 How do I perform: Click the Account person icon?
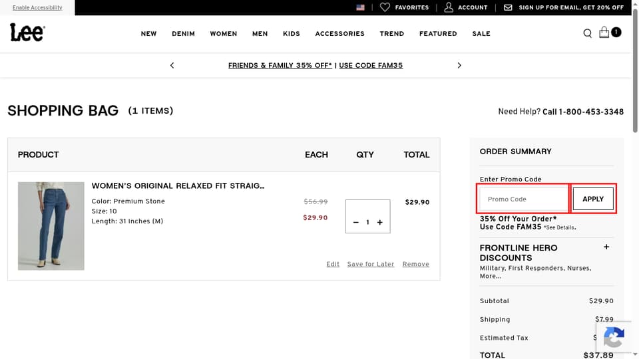pyautogui.click(x=448, y=7)
